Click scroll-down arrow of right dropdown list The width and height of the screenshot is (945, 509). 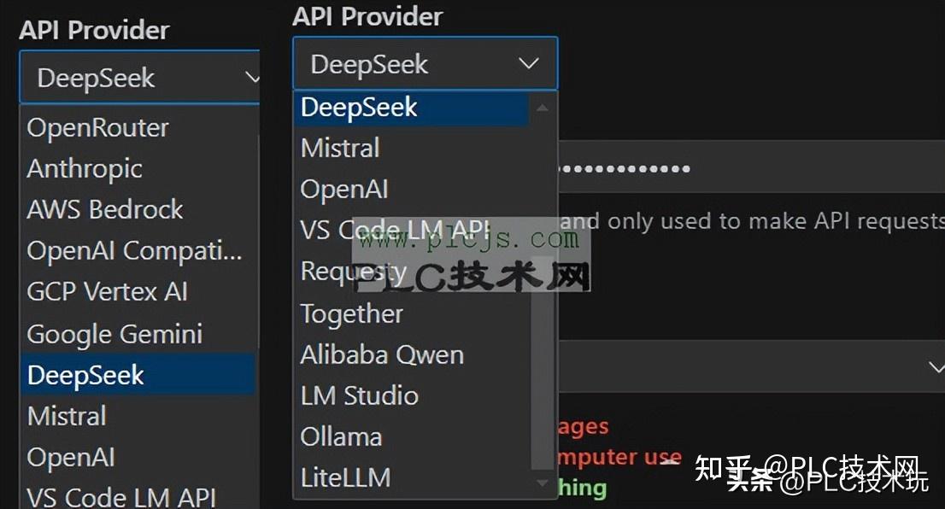point(543,483)
